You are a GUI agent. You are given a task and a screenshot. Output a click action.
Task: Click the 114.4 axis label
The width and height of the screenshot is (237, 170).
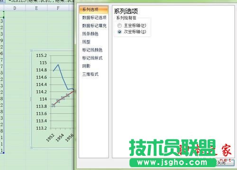(x=42, y=85)
